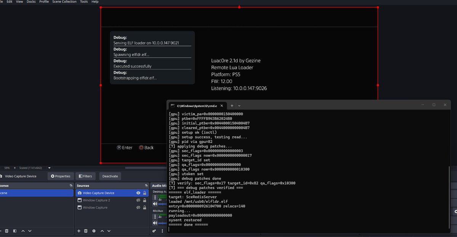Open Filters for the selected source
Screen dimensions: 457x237
coord(85,176)
